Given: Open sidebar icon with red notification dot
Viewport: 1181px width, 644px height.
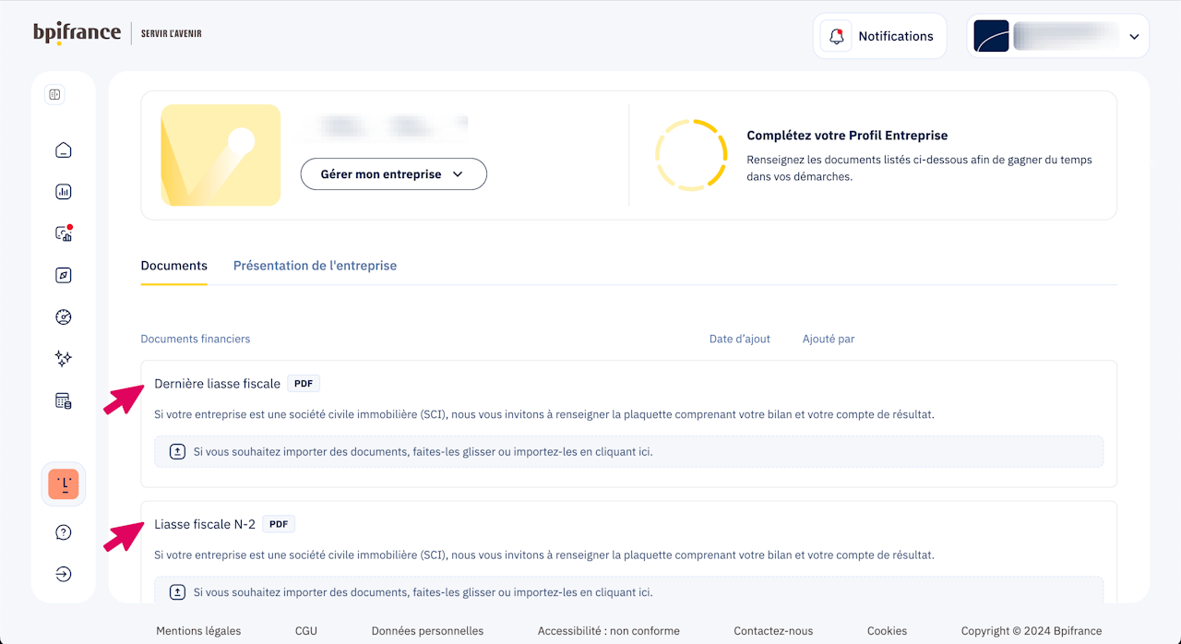Looking at the screenshot, I should [64, 233].
